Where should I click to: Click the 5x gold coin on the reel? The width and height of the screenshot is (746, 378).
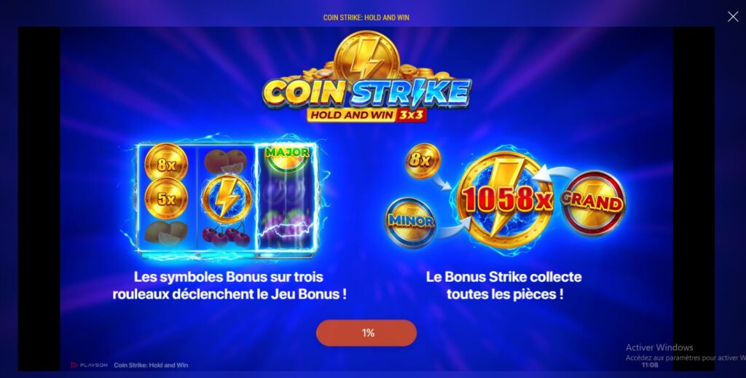pos(166,198)
